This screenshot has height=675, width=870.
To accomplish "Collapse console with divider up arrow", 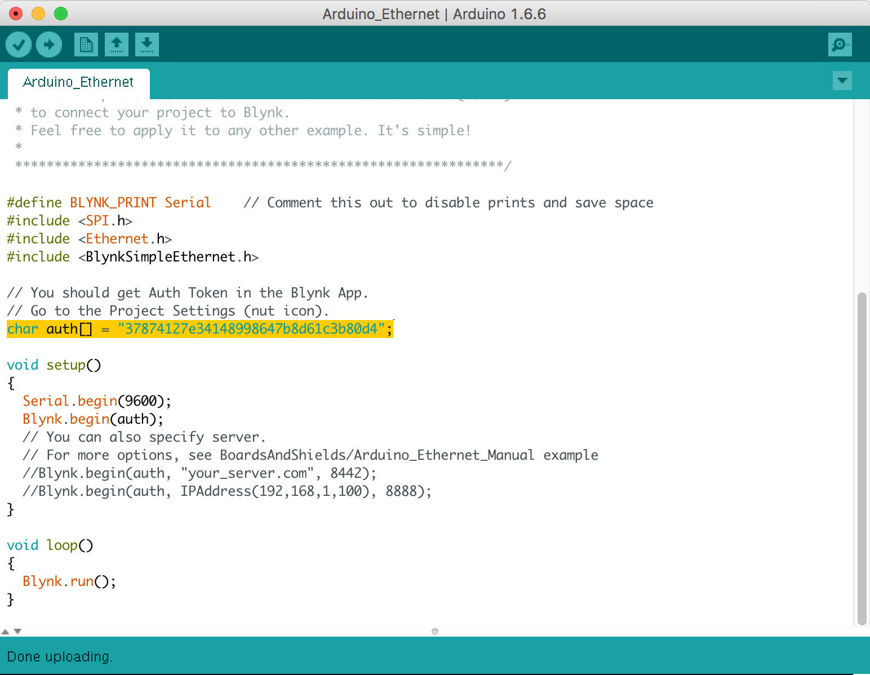I will 6,632.
